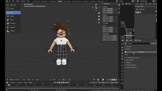Click the red X axis gizmo ball

click(93, 8)
